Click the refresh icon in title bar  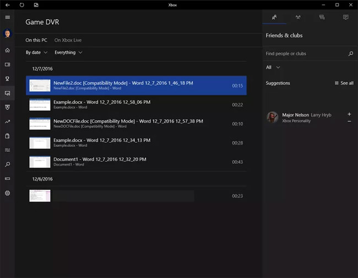(21, 5)
